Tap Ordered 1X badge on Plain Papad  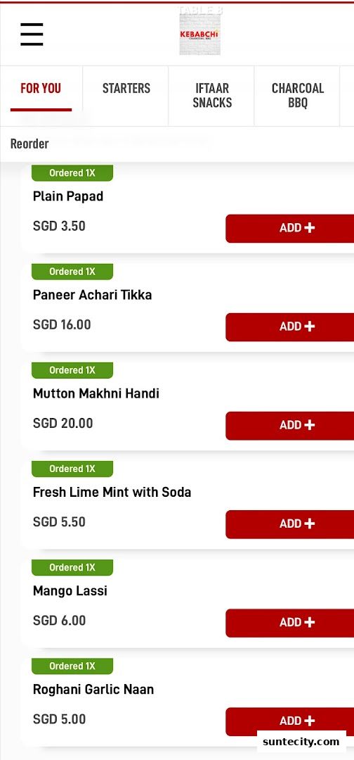(x=72, y=173)
